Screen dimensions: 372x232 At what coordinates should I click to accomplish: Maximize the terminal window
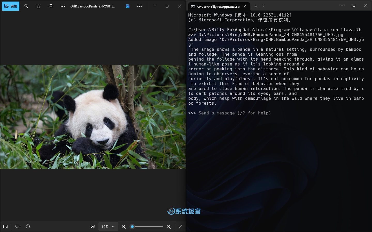pyautogui.click(x=354, y=5)
